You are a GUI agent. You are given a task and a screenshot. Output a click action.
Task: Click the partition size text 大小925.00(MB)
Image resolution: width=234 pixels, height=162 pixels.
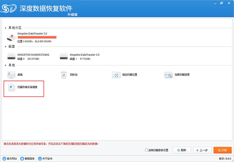coord(43,41)
